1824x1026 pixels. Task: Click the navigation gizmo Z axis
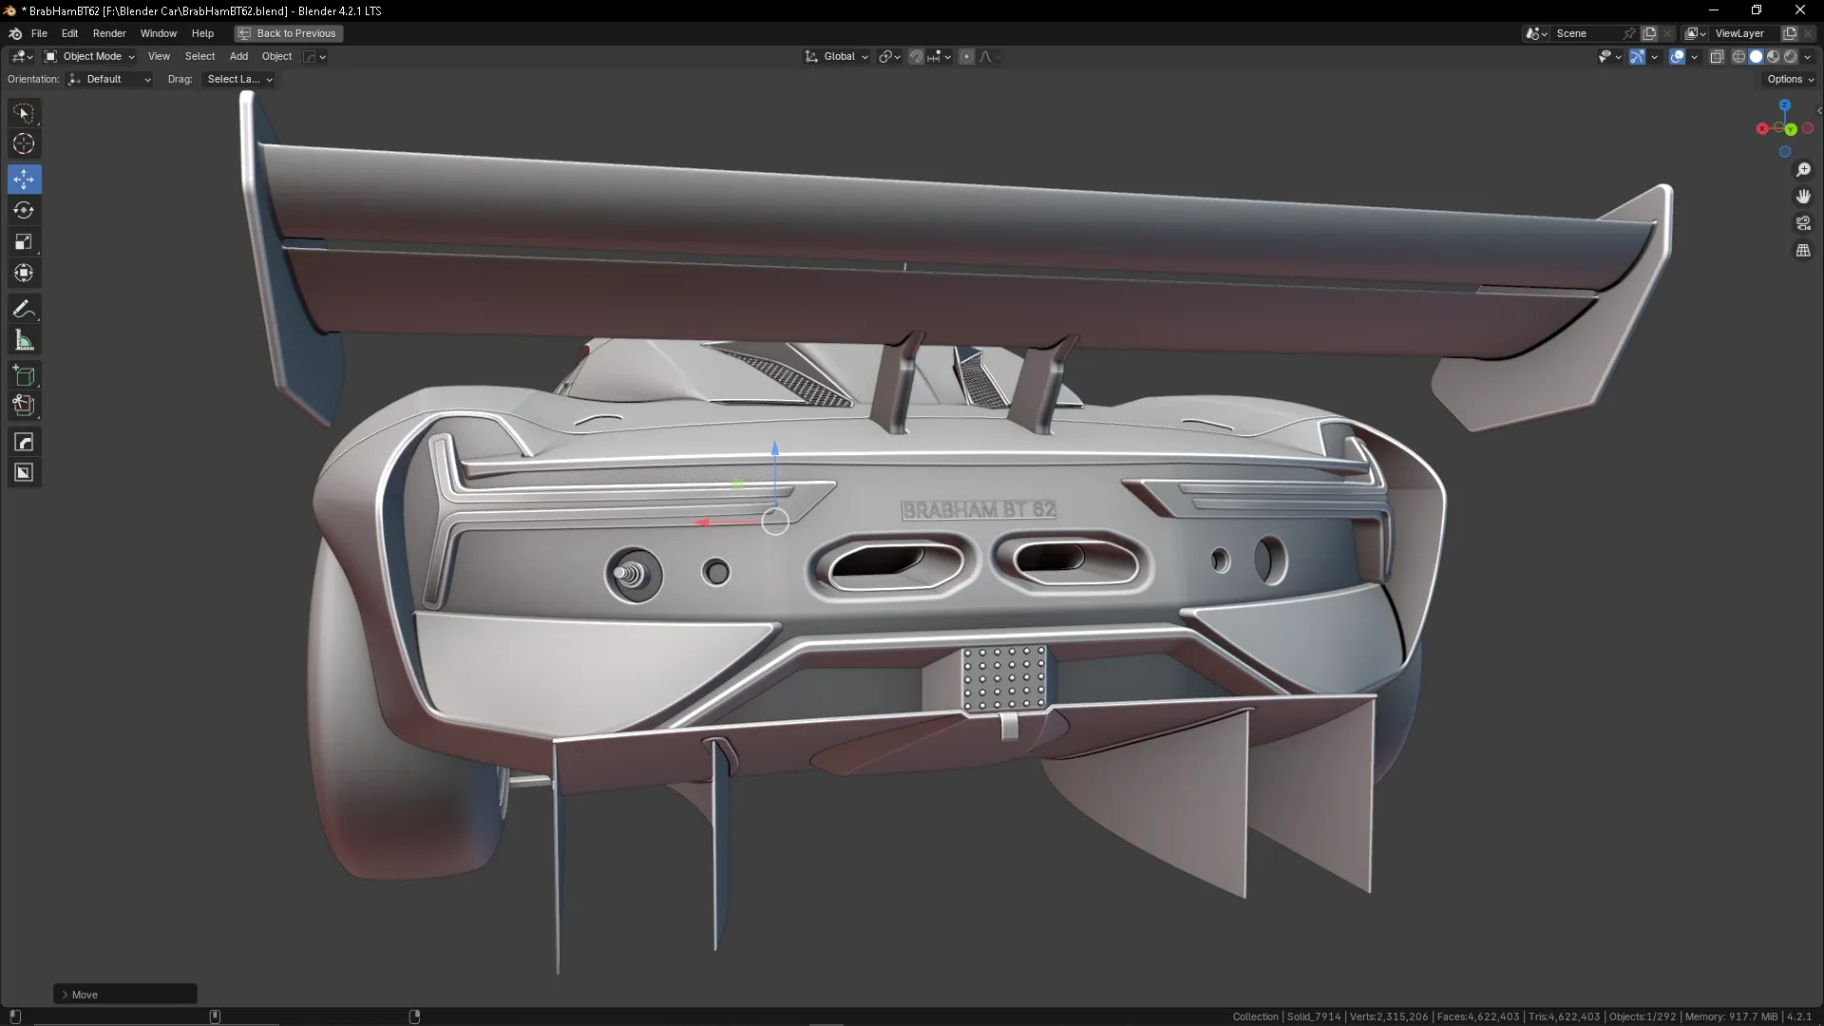(1785, 105)
